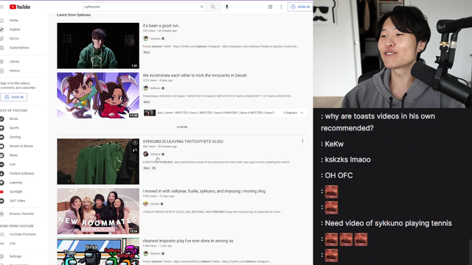Click the YouTube logo
The width and height of the screenshot is (472, 265).
pos(20,7)
